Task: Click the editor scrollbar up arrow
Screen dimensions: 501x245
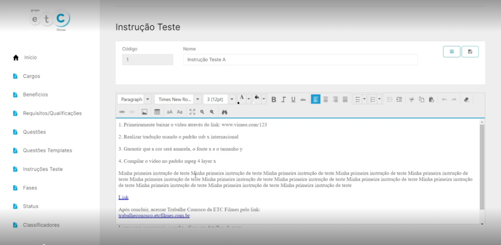Action: pyautogui.click(x=482, y=122)
